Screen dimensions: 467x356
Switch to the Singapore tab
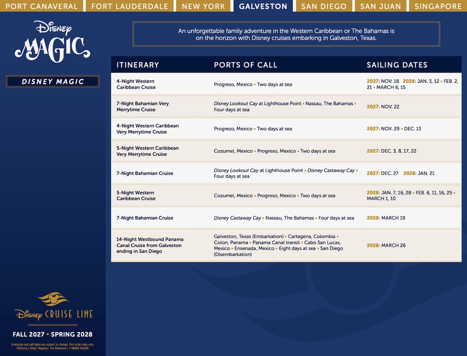tap(438, 6)
